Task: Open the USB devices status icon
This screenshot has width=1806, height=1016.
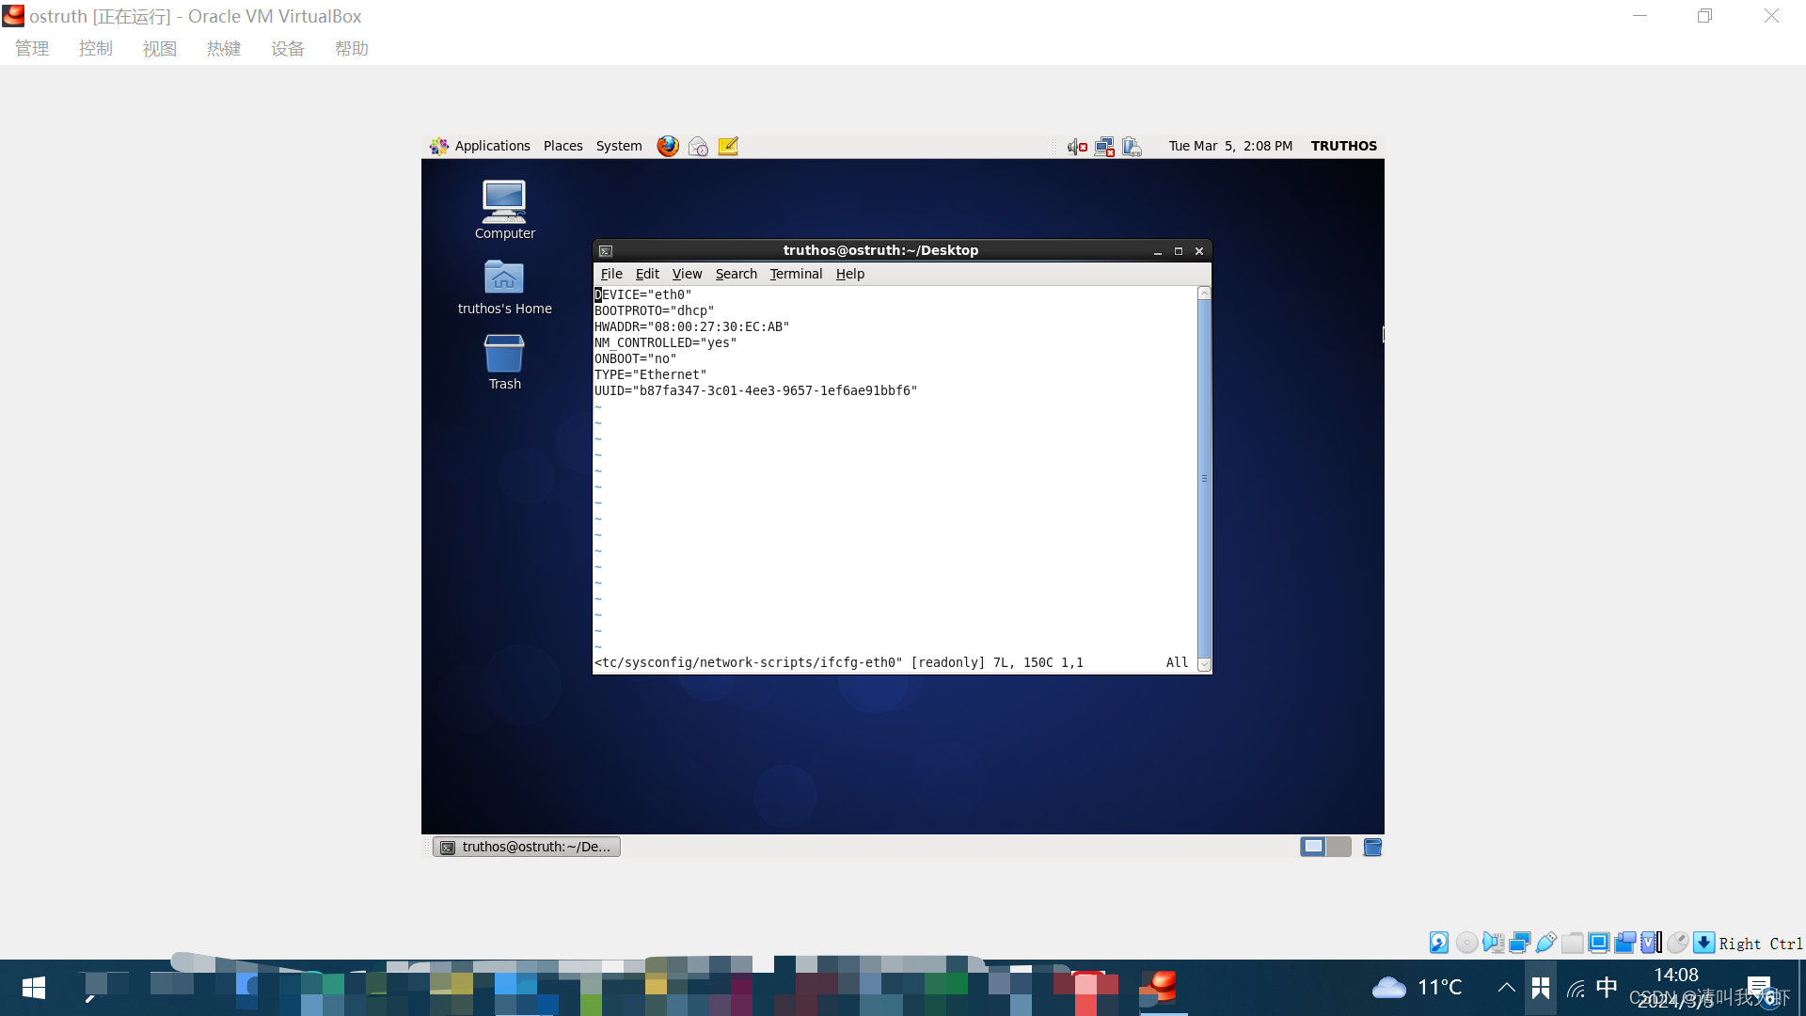Action: click(x=1545, y=943)
